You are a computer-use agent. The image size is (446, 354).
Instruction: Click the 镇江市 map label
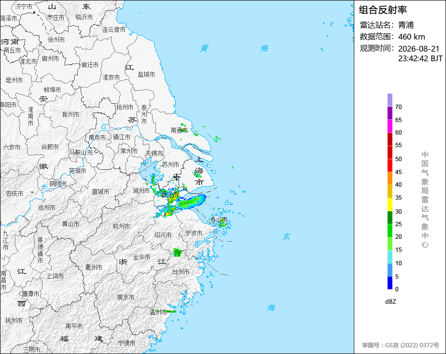pos(122,137)
